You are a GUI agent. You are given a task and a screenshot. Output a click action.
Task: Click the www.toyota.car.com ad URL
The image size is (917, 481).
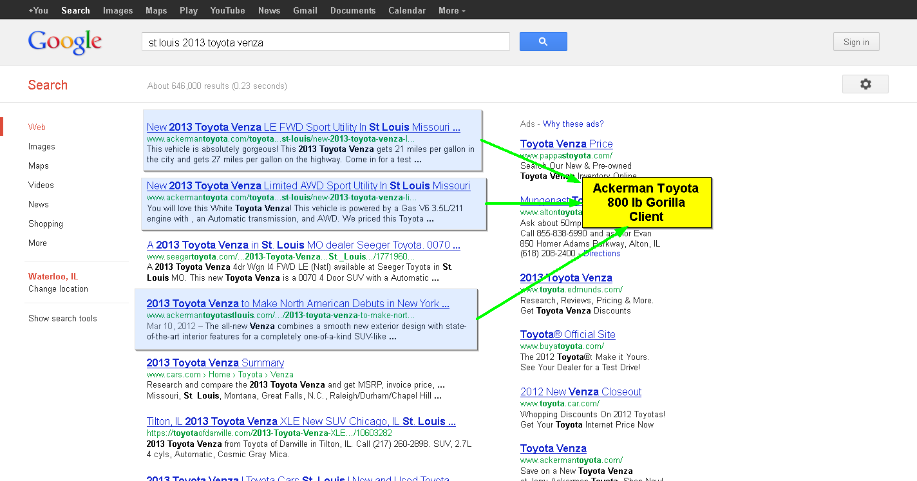click(560, 403)
